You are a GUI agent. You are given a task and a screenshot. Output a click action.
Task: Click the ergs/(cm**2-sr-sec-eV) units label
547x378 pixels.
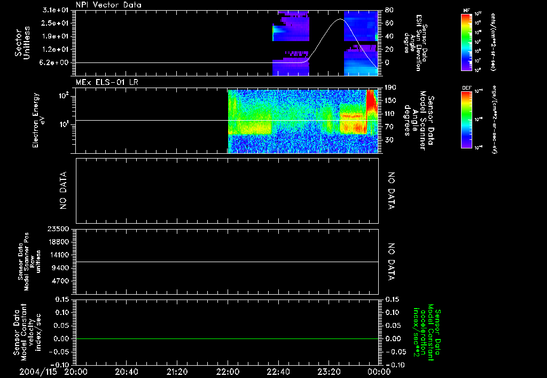(494, 120)
